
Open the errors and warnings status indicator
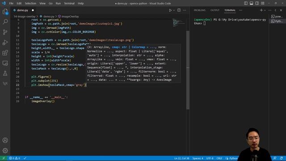click(15, 158)
